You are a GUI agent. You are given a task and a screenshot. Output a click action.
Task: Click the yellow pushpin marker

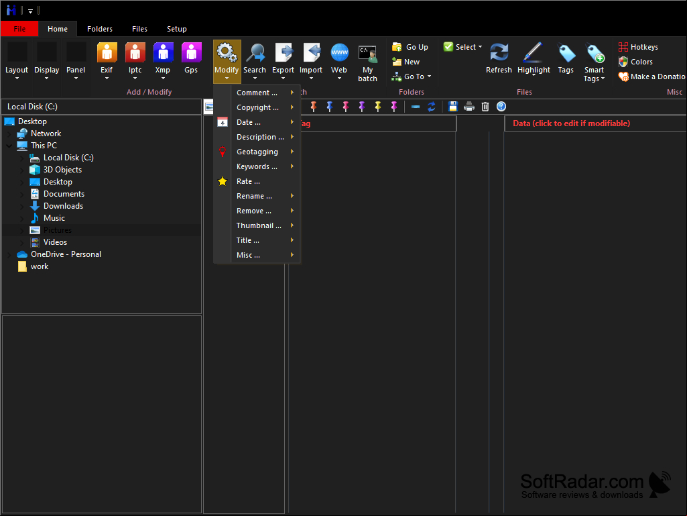point(377,107)
